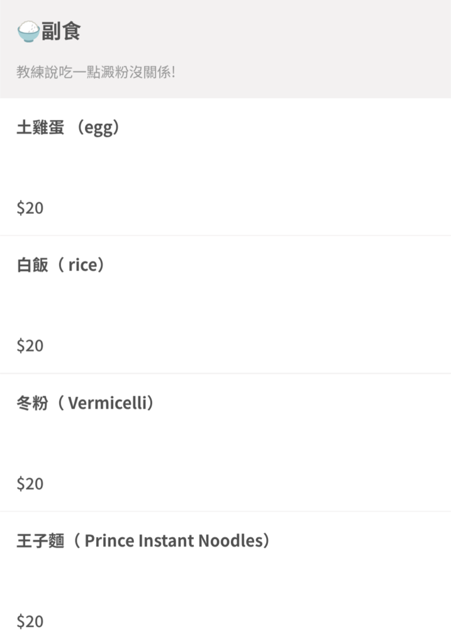Viewport: 451px width, 644px height.
Task: Choose the 冬粉 (Vermicelli) item
Action: (x=225, y=443)
